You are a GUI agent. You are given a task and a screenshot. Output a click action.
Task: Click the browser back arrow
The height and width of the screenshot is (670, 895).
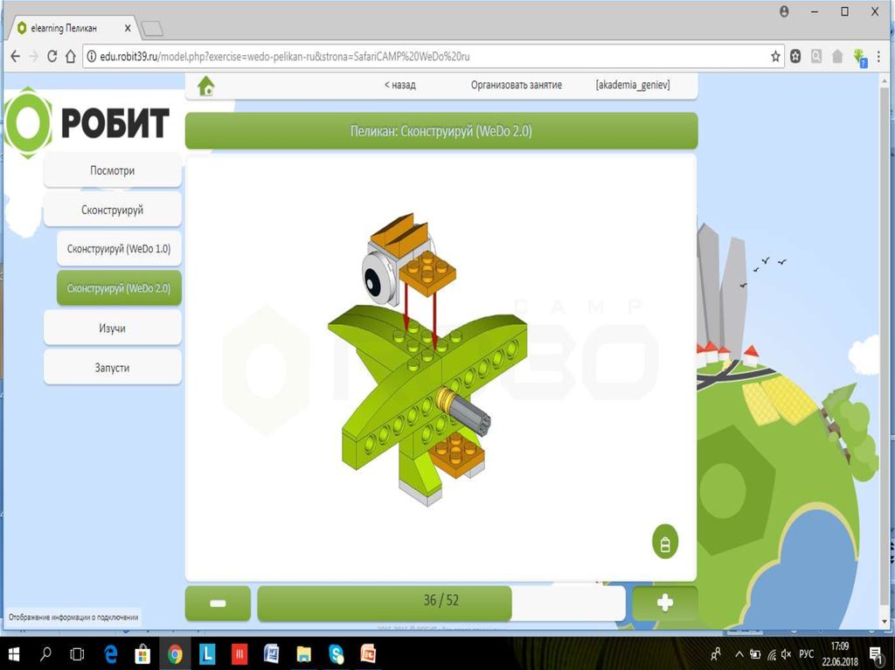coord(16,56)
